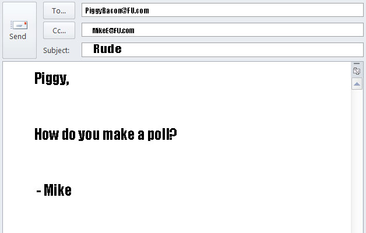Click the Subject field containing Rude
This screenshot has height=233, width=366.
tap(107, 50)
